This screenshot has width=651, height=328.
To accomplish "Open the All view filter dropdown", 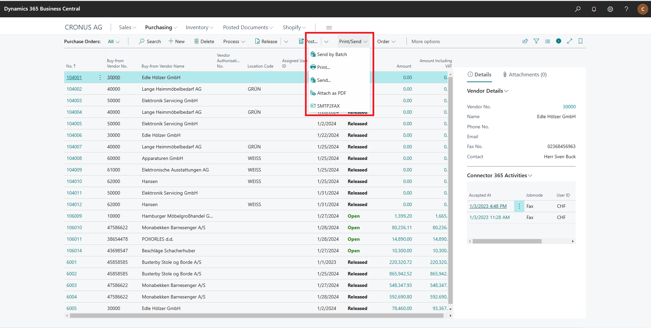I will point(114,41).
